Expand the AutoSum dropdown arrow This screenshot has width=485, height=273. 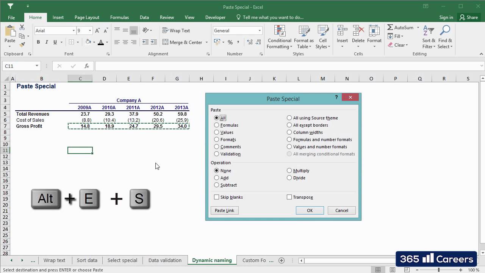pyautogui.click(x=418, y=28)
